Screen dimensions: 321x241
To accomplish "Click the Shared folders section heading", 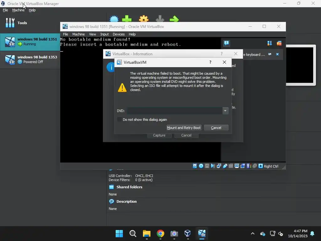I will point(129,187).
